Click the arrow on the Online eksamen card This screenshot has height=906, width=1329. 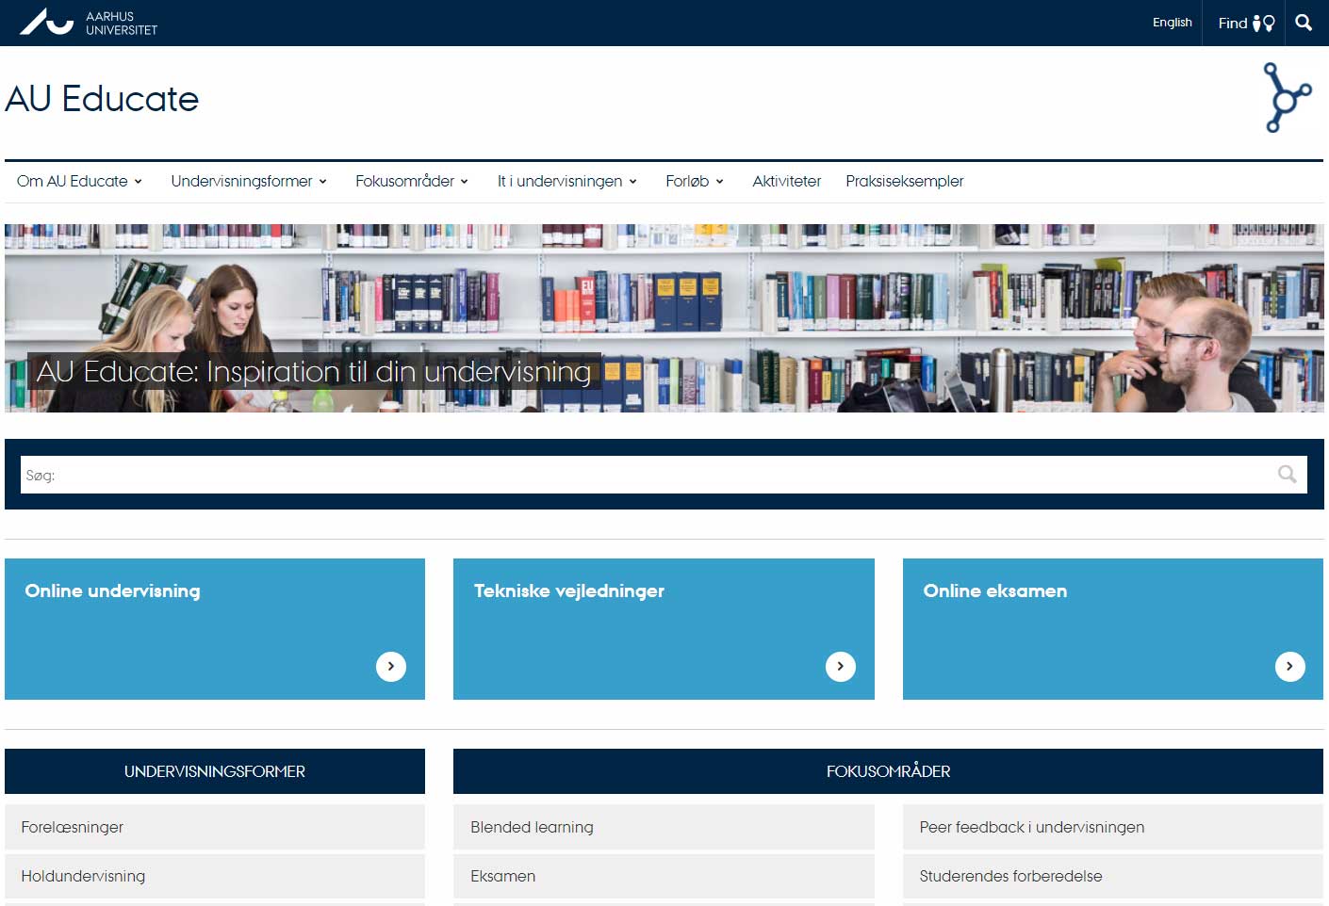click(1290, 667)
